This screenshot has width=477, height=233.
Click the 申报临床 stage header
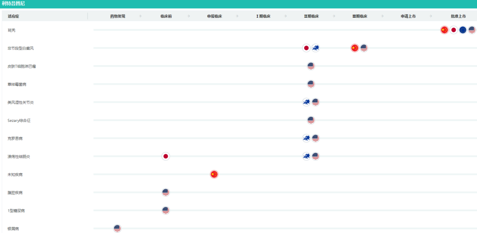click(x=215, y=16)
